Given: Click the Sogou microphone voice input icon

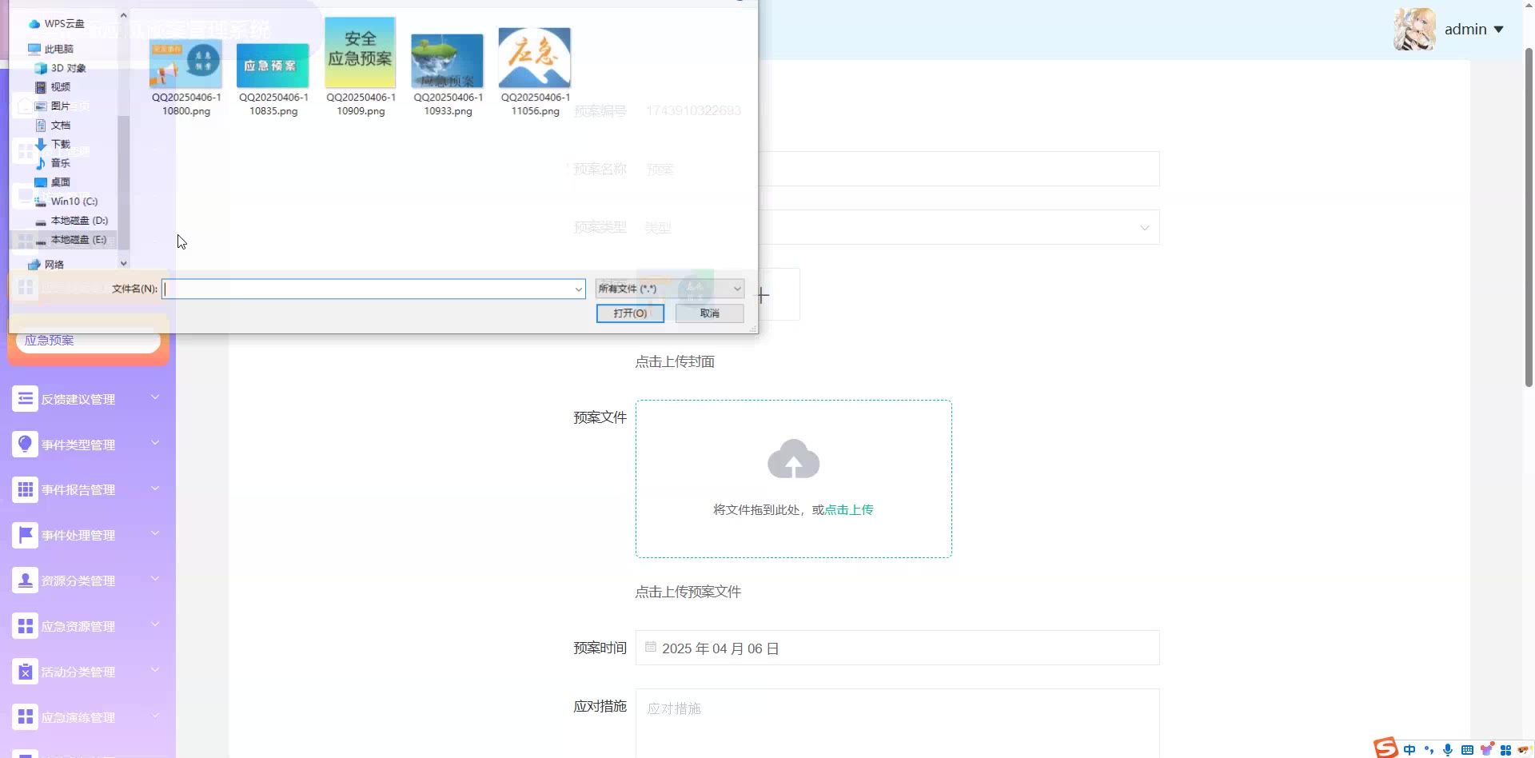Looking at the screenshot, I should (x=1448, y=750).
